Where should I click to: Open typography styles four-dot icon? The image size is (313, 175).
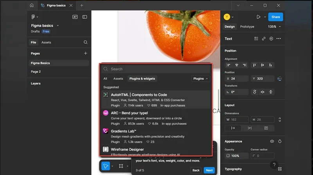coord(280,169)
